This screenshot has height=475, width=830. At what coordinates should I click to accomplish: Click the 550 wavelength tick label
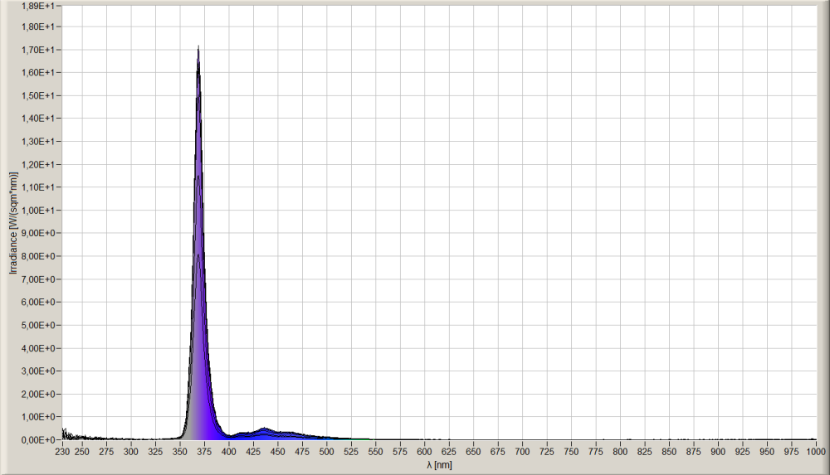375,452
